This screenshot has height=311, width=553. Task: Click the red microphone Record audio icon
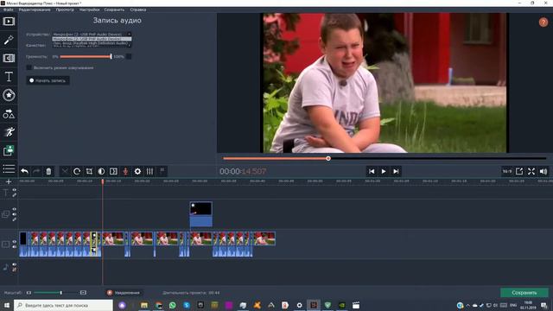[x=125, y=171]
